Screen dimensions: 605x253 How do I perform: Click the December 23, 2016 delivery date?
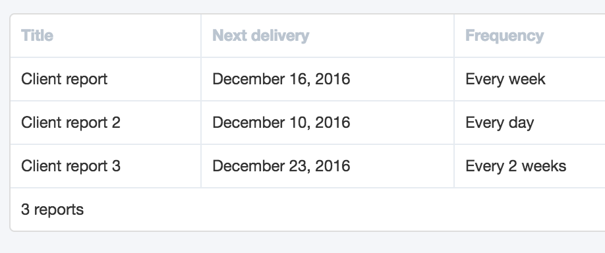coord(281,166)
